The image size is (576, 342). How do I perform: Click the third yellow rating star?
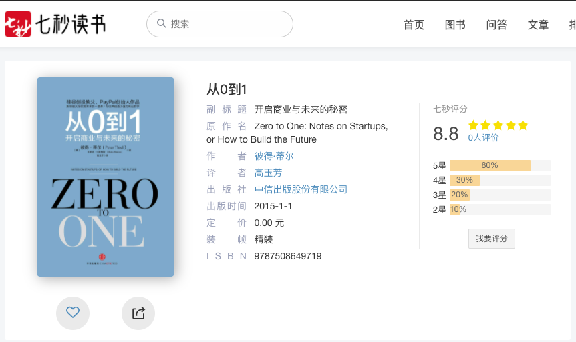coord(498,125)
